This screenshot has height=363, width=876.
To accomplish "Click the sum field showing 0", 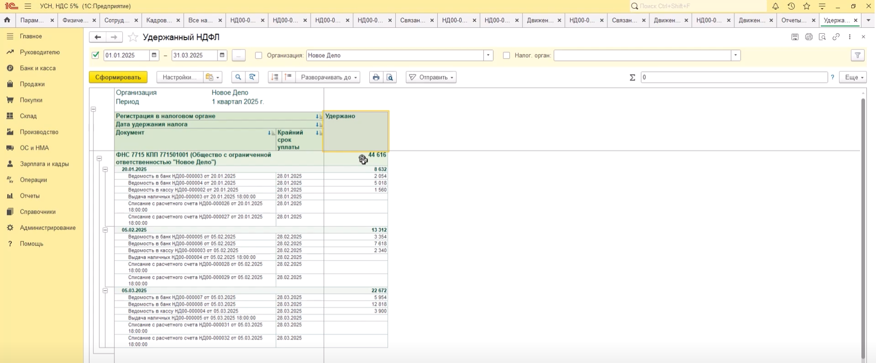I will [734, 77].
